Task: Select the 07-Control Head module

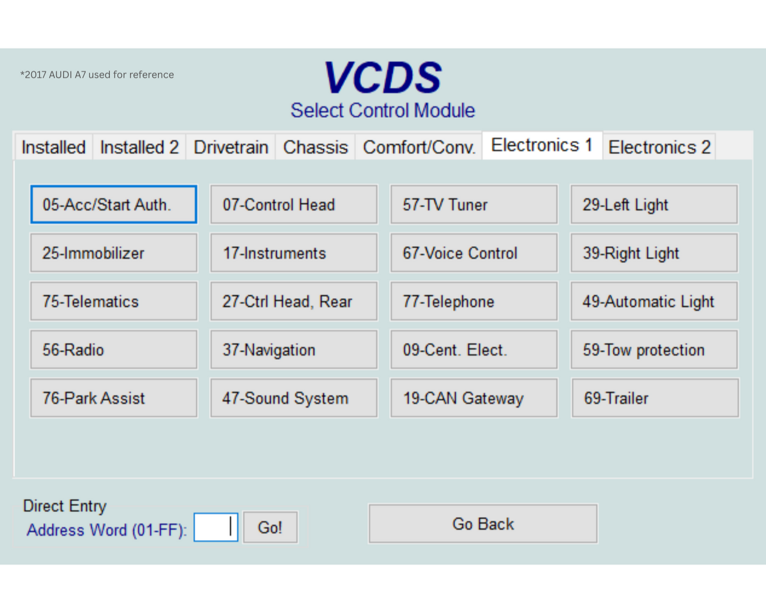Action: 294,205
